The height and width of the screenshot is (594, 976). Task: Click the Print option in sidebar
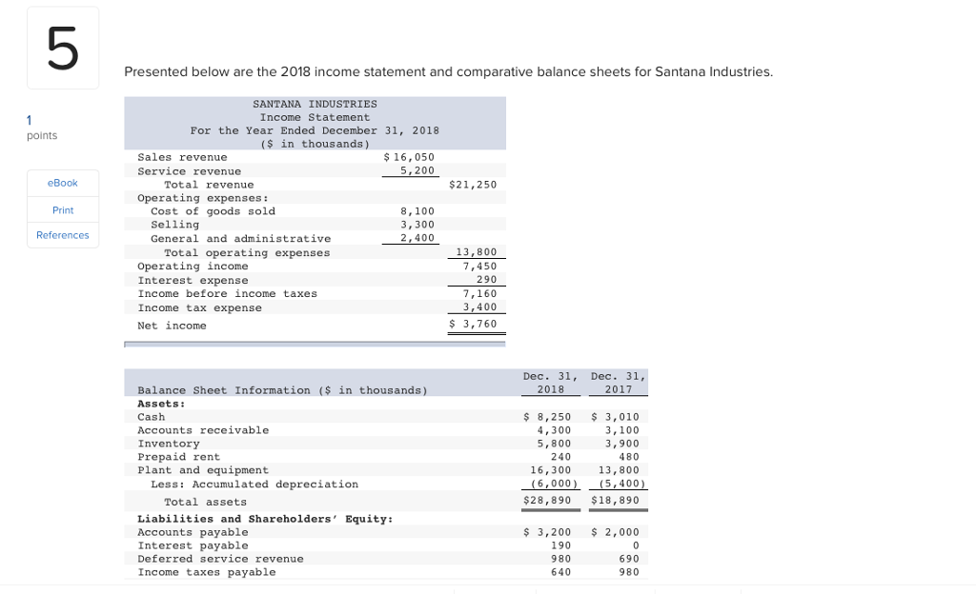tap(62, 209)
